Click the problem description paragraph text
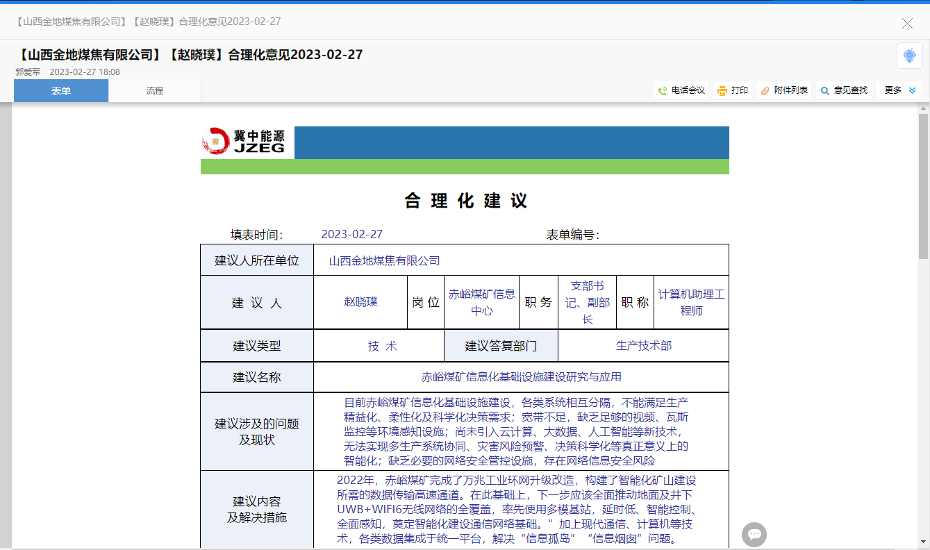This screenshot has height=550, width=930. pyautogui.click(x=517, y=431)
